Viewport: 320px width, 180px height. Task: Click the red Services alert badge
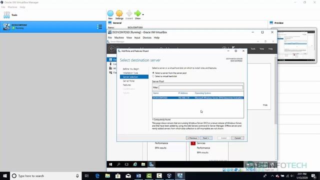[193, 143]
